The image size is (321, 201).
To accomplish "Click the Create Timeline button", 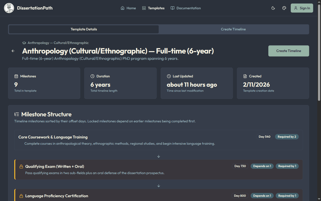I will click(x=288, y=51).
